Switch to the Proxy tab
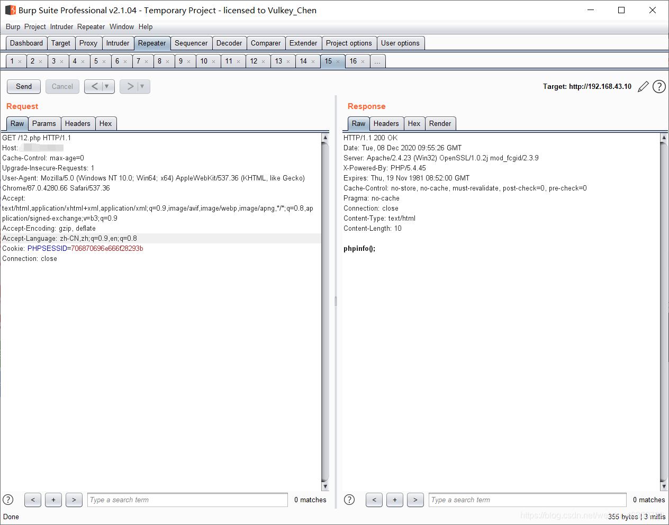Screen dimensions: 669x525 (x=88, y=43)
